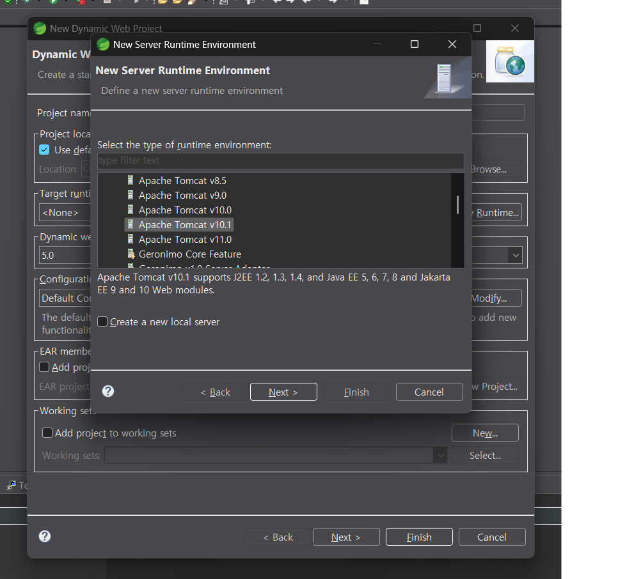
Task: Click the New... working set button
Action: 485,433
